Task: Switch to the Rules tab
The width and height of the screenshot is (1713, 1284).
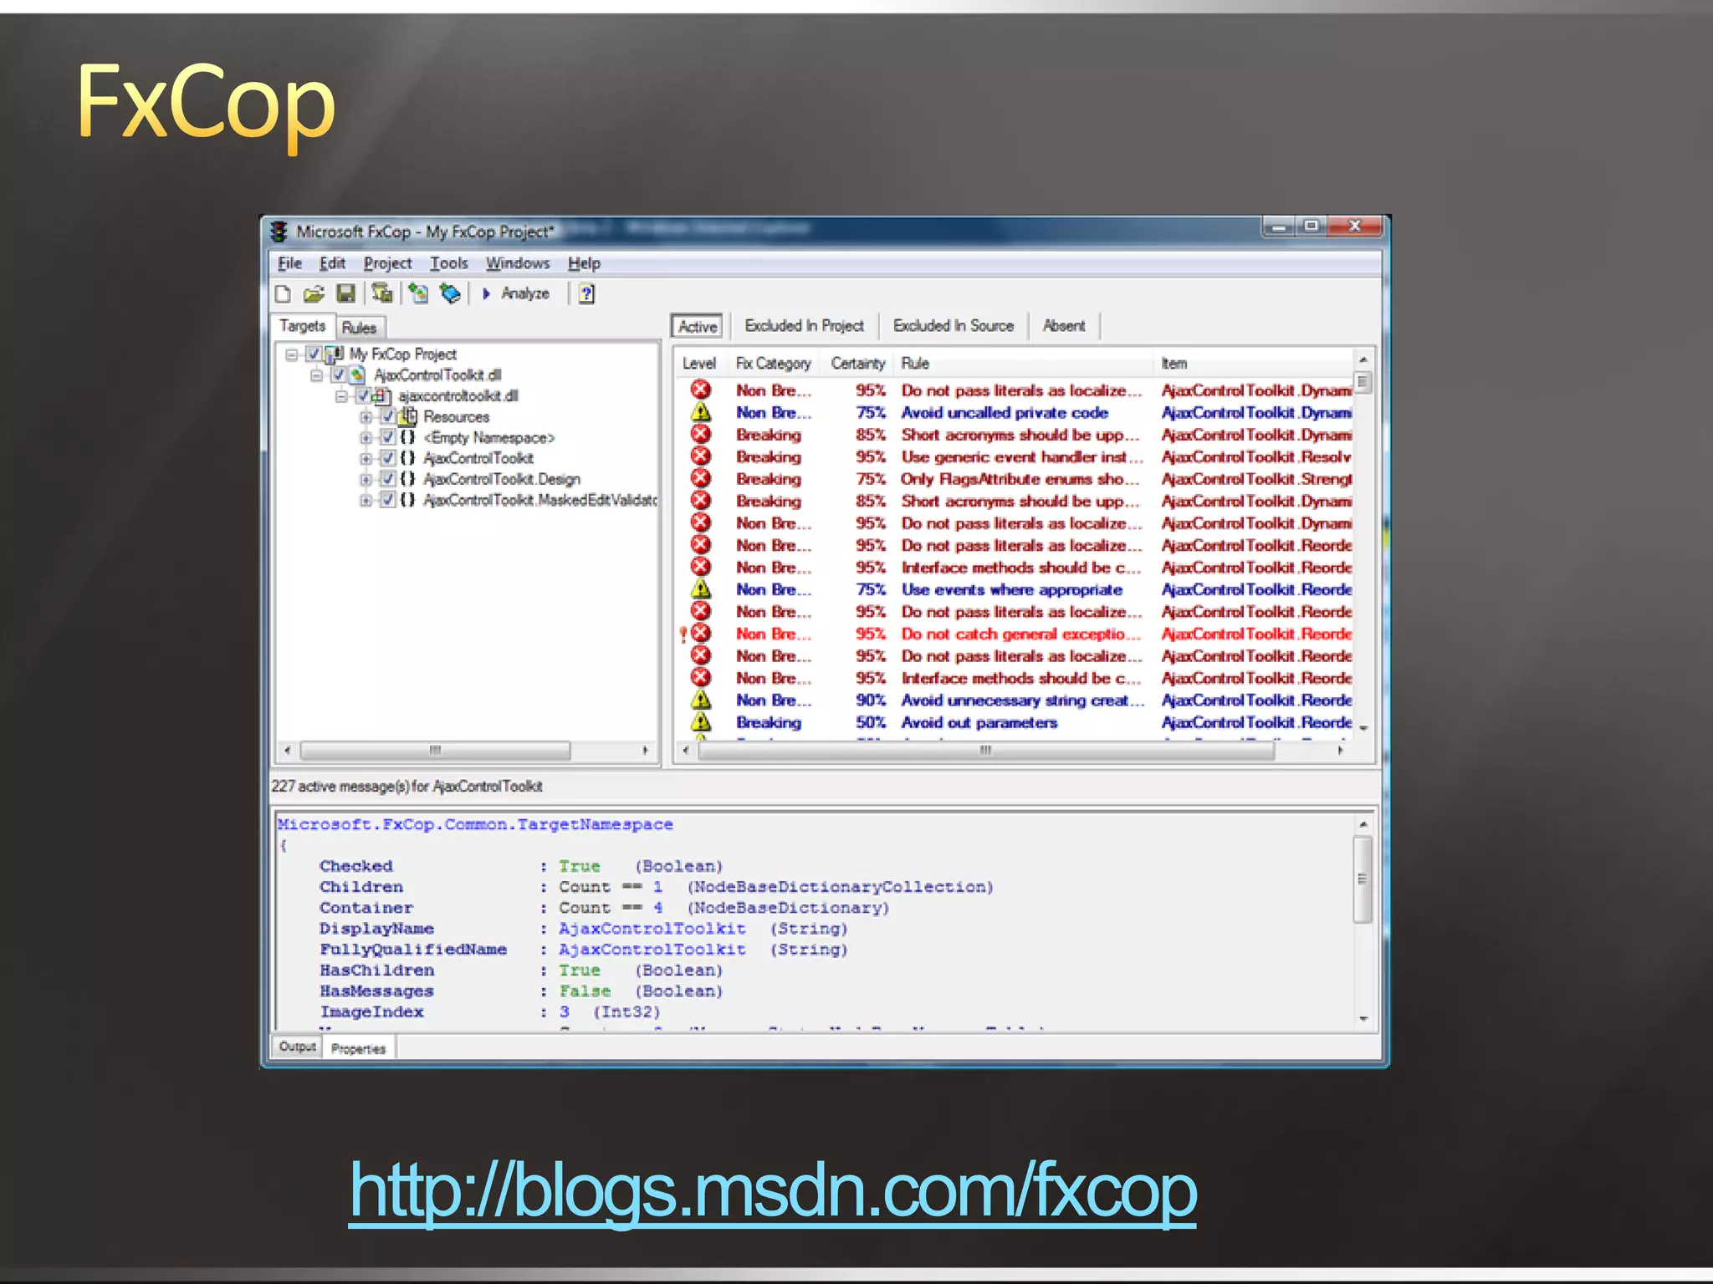Action: [359, 328]
